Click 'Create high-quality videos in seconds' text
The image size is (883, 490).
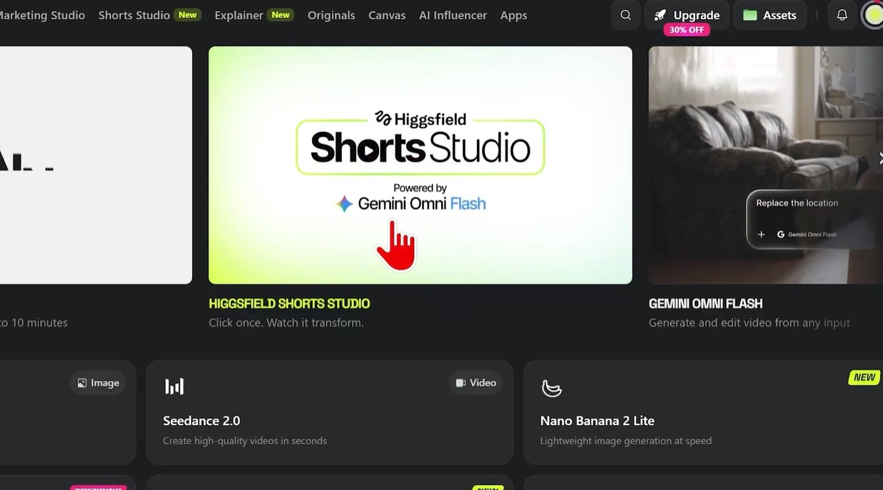(245, 441)
